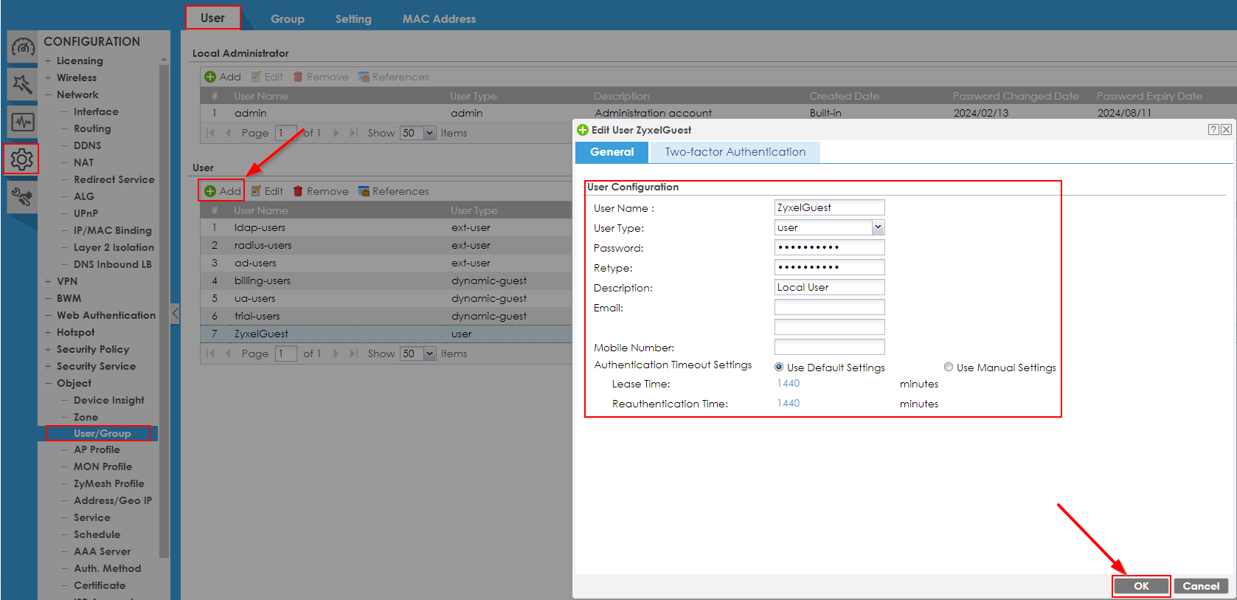Expand the VPN menu tree
This screenshot has width=1237, height=600.
coord(48,281)
